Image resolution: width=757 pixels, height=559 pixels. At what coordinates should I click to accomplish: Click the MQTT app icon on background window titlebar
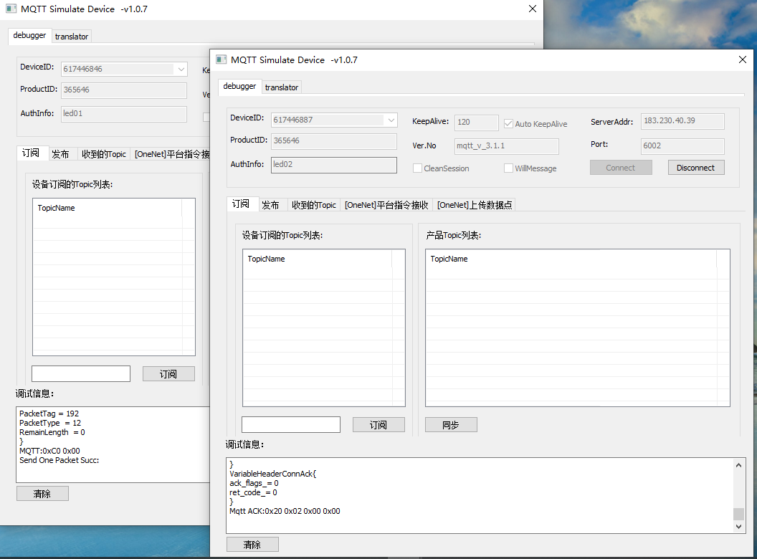(10, 9)
